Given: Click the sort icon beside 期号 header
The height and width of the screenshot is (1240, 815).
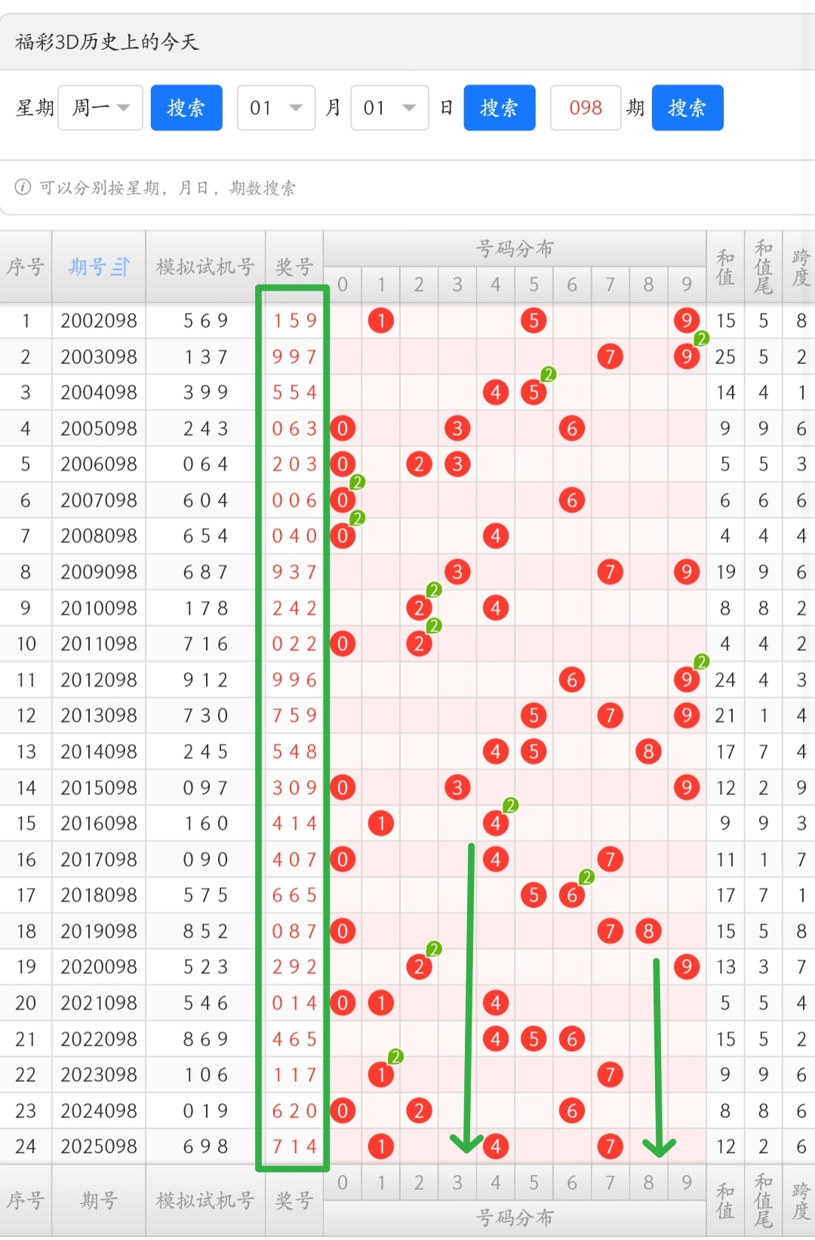Looking at the screenshot, I should point(121,267).
